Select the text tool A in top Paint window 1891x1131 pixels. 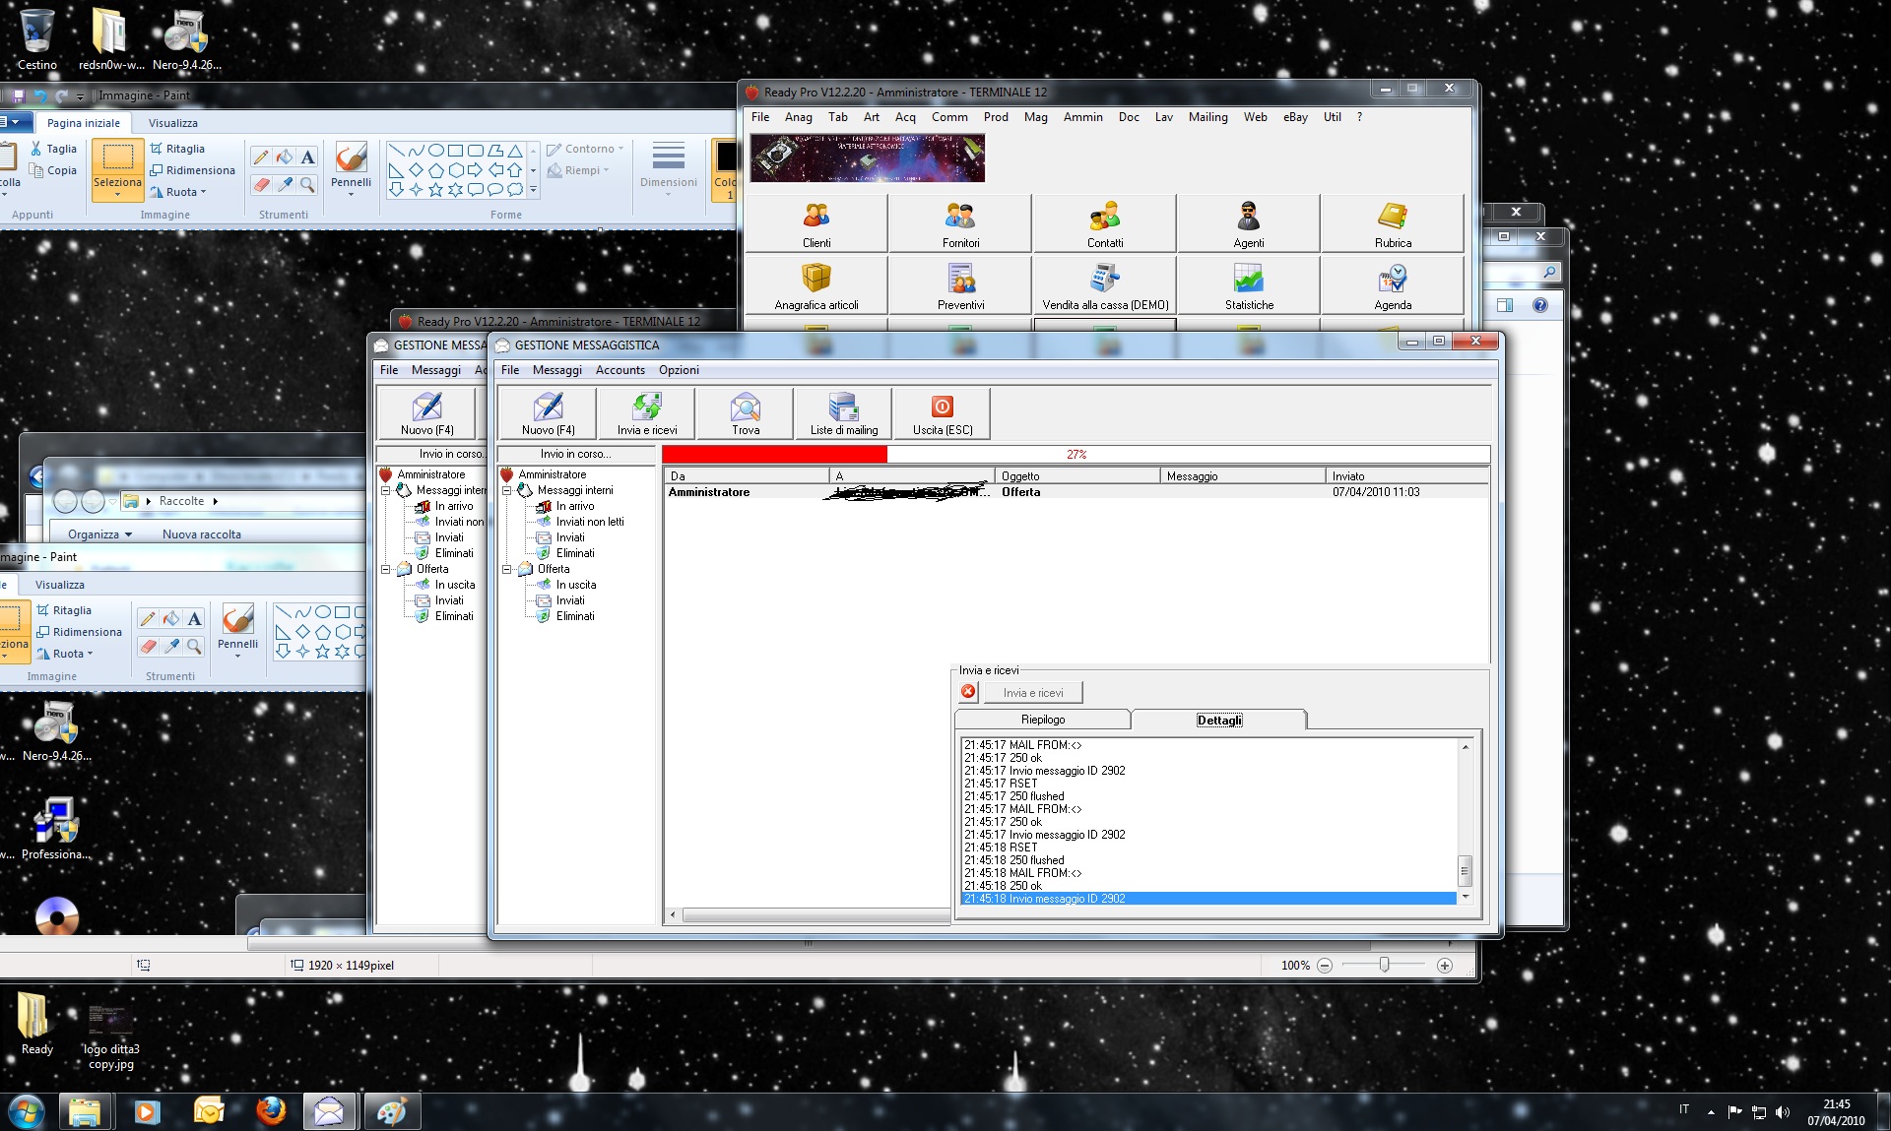(308, 157)
